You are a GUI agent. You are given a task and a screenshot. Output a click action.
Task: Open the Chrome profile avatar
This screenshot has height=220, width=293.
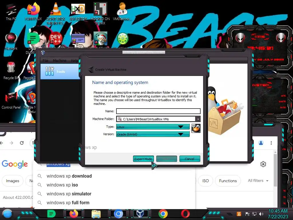(261, 143)
